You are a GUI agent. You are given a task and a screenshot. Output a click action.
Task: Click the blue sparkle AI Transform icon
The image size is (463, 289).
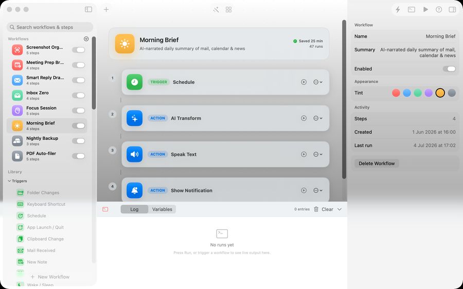point(134,118)
